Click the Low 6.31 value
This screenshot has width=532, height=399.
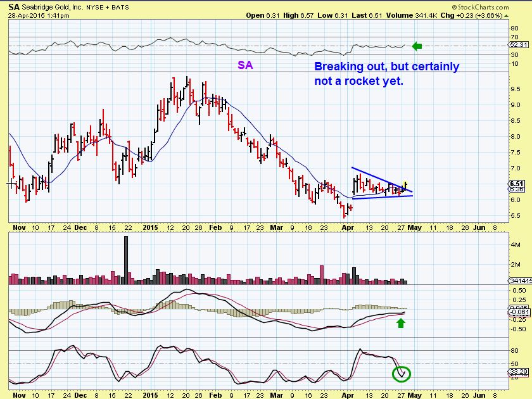coord(333,16)
